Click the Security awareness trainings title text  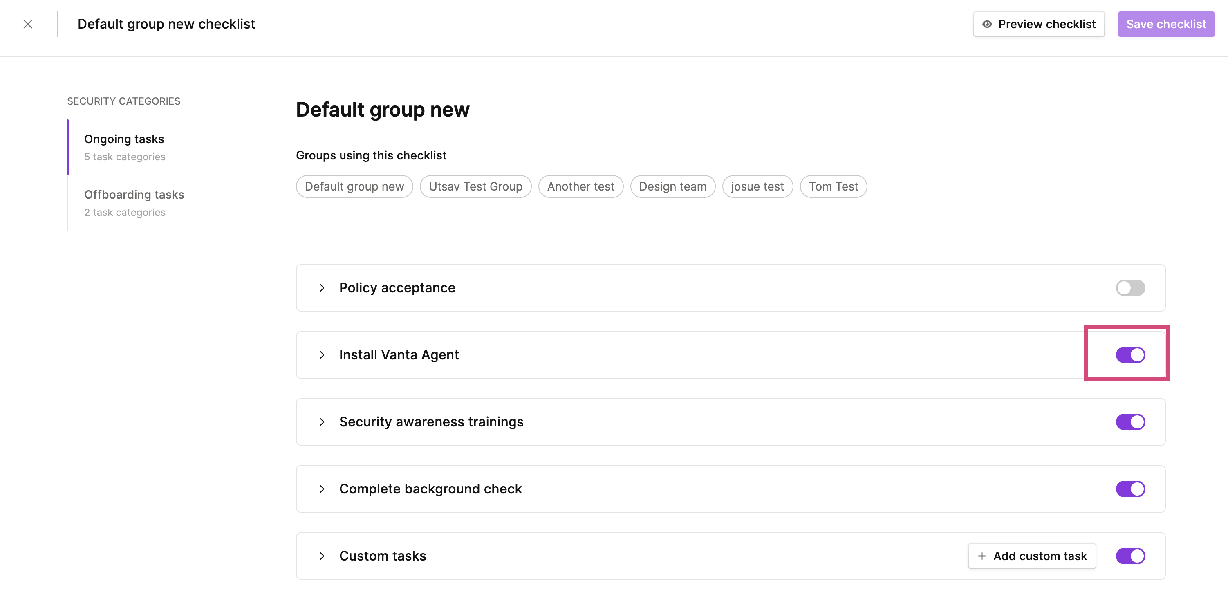pos(431,422)
